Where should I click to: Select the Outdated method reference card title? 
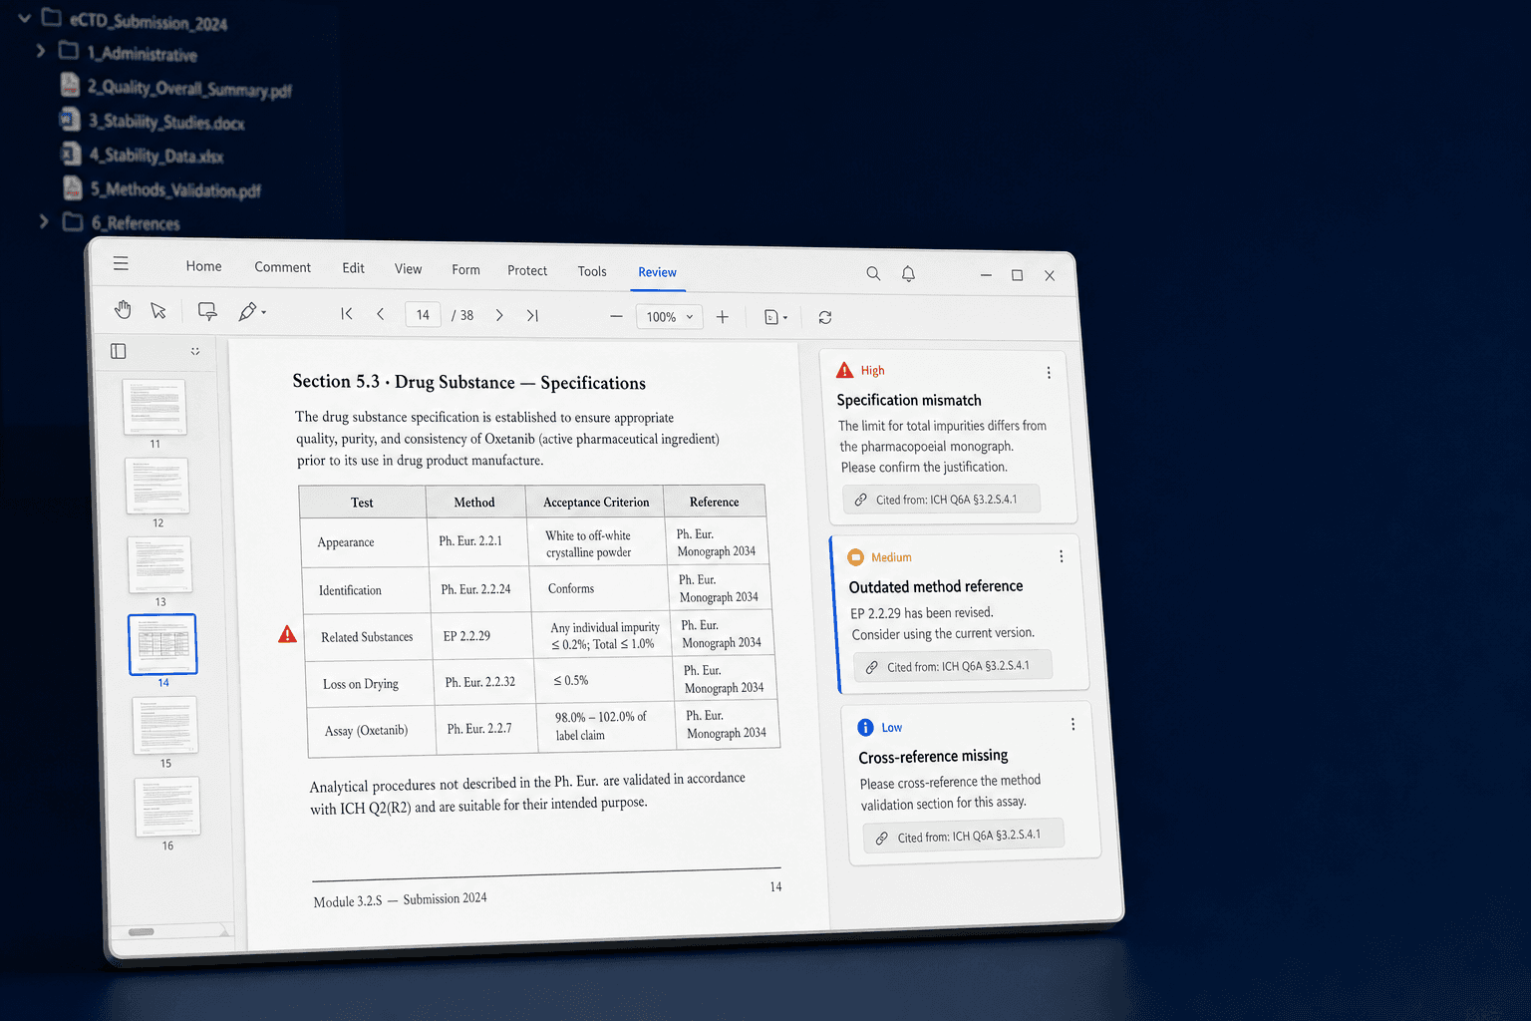click(x=936, y=586)
